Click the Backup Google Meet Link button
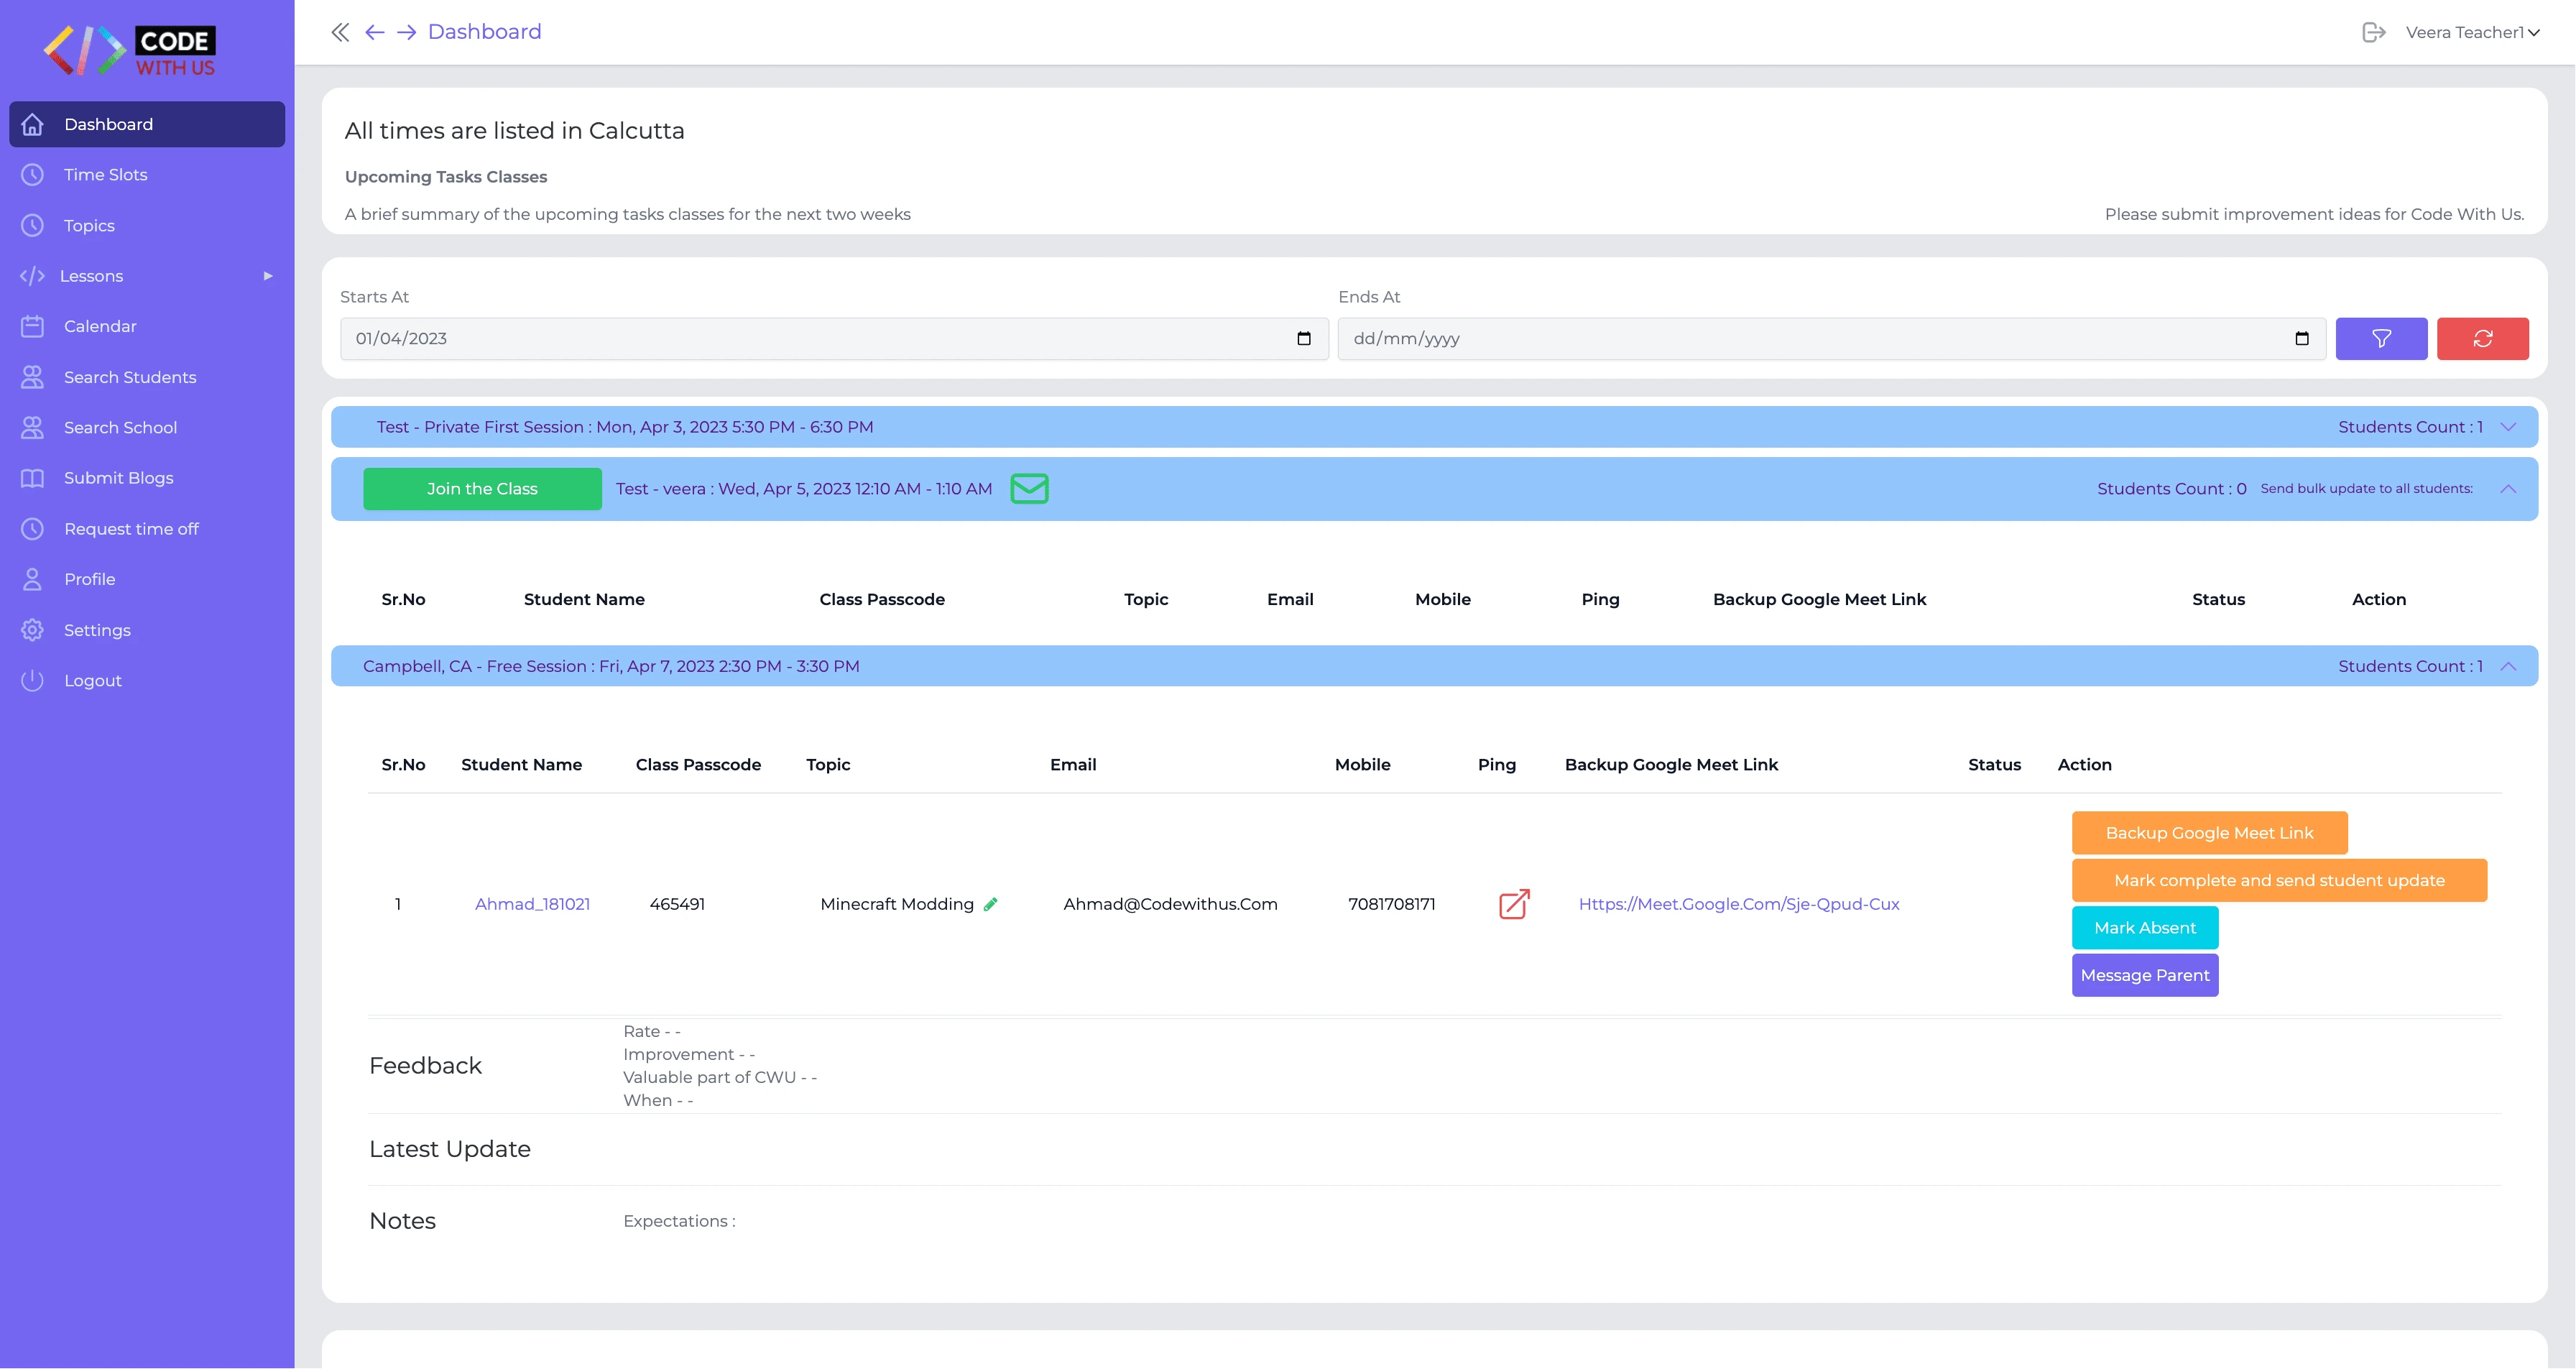This screenshot has width=2576, height=1369. (2209, 833)
